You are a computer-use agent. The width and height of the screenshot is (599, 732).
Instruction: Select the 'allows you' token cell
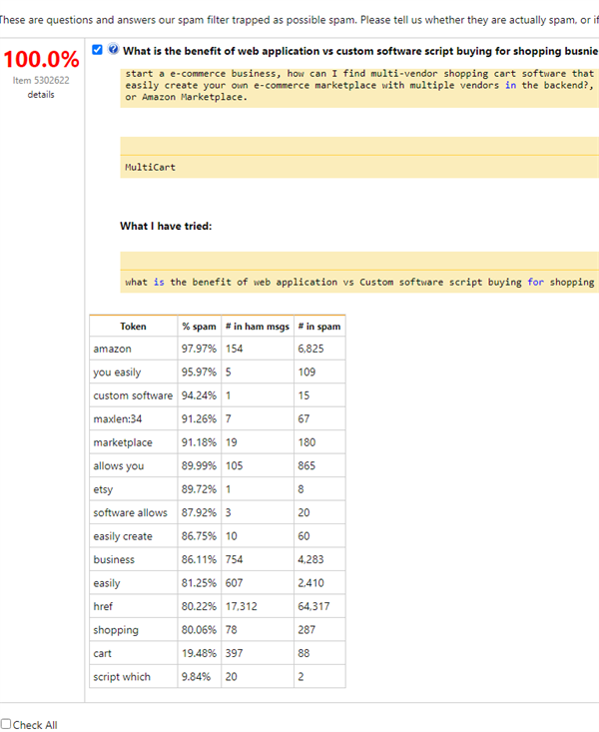point(134,465)
